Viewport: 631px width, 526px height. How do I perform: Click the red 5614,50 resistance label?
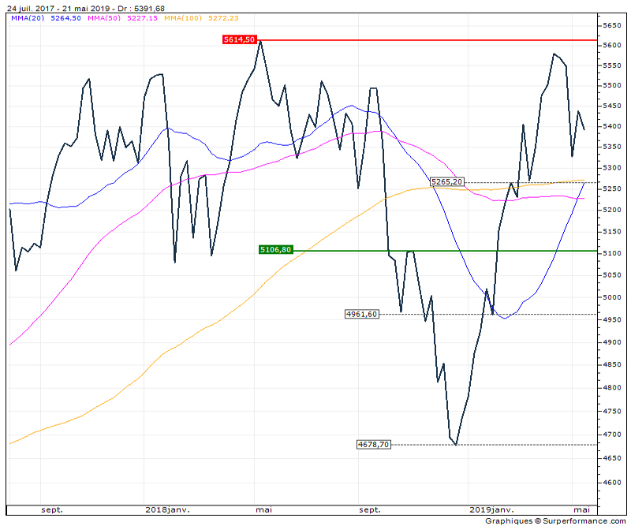tap(240, 39)
